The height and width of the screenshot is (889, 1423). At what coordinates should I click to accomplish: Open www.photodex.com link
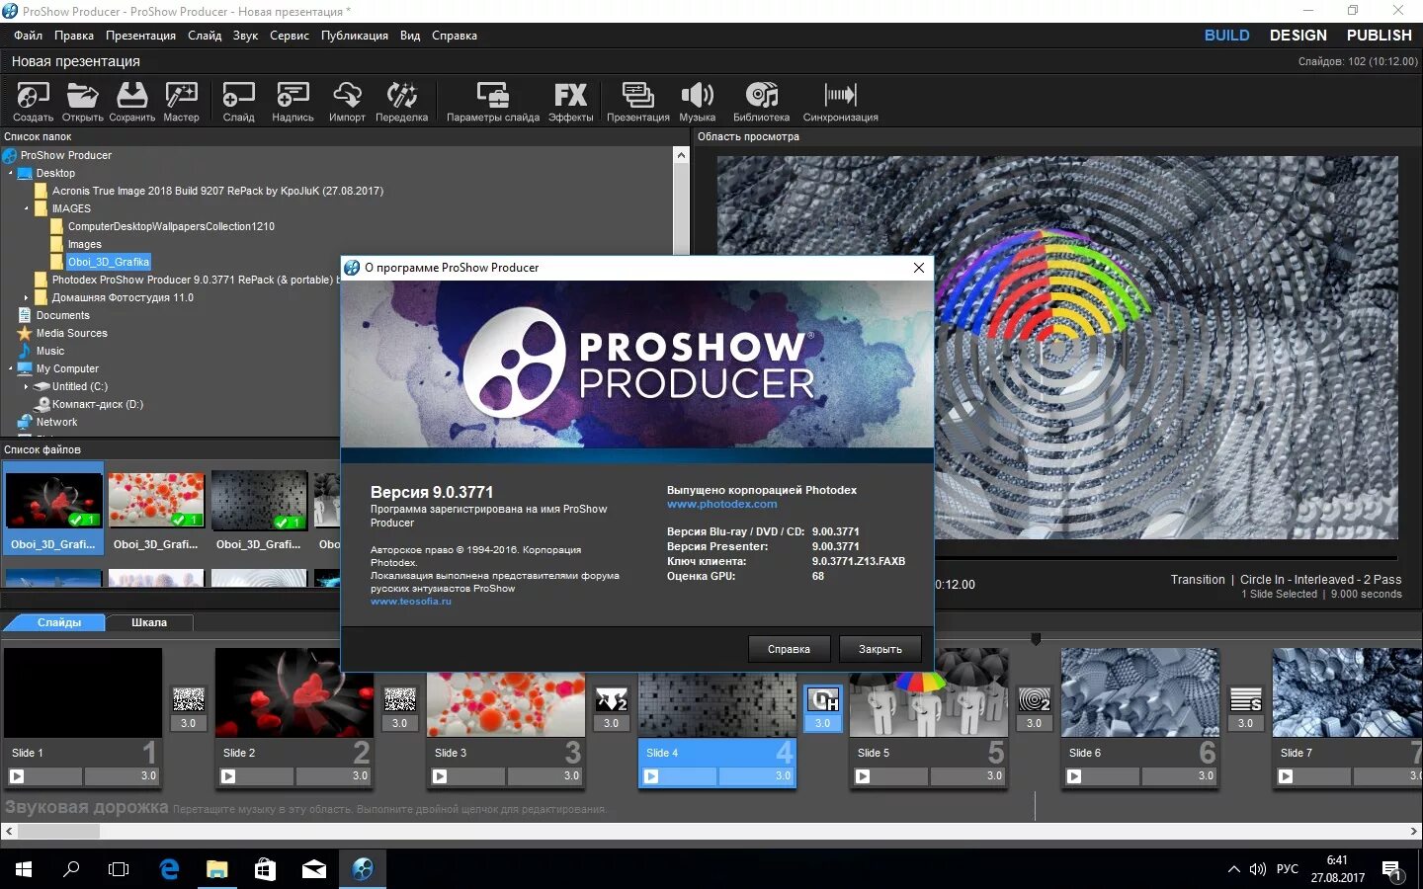pos(721,504)
